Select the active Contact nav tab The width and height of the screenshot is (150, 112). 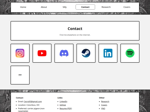[85, 7]
